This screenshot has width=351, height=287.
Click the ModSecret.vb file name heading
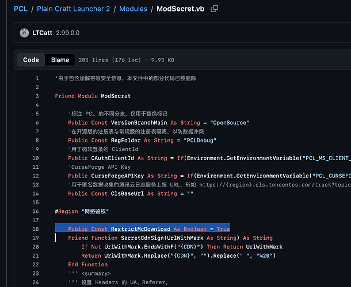(181, 9)
